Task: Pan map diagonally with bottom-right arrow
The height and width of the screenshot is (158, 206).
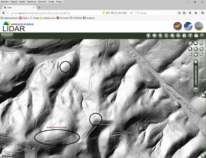Action: click(201, 54)
